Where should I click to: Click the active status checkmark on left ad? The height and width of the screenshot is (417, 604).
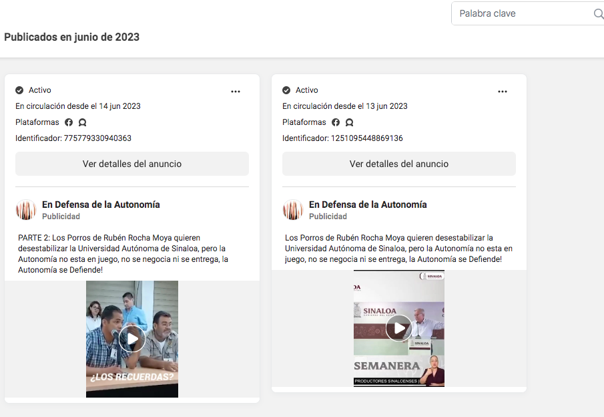coord(19,90)
